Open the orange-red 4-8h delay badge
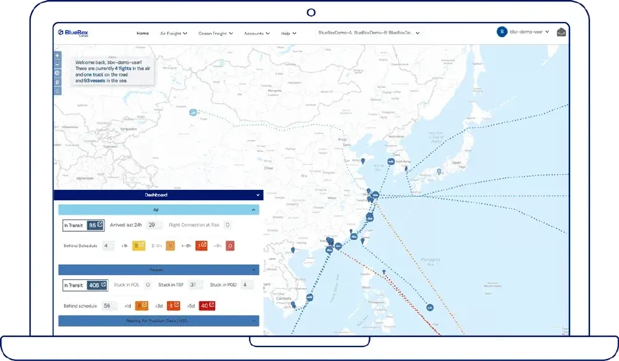The height and width of the screenshot is (361, 619). point(202,245)
